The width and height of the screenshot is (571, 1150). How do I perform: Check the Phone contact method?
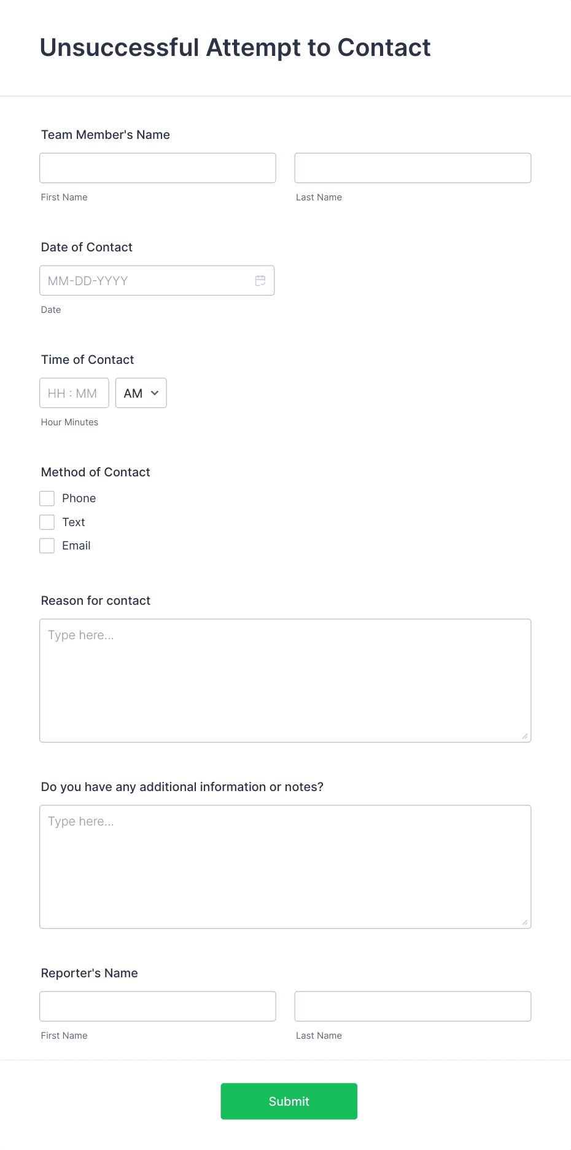(x=47, y=498)
